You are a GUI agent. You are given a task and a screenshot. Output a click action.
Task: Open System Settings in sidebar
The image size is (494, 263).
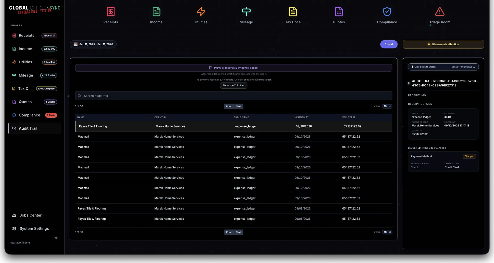pos(35,228)
